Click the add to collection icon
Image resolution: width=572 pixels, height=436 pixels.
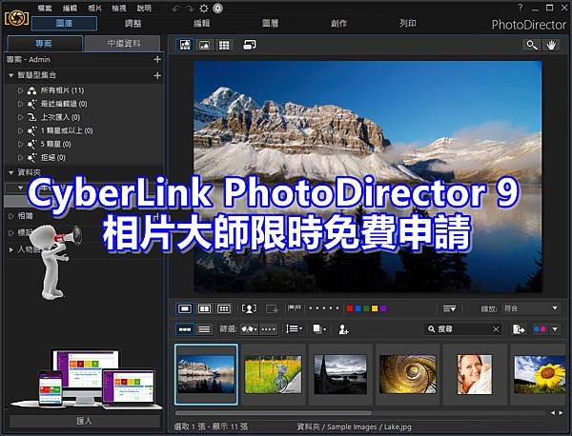tap(272, 309)
